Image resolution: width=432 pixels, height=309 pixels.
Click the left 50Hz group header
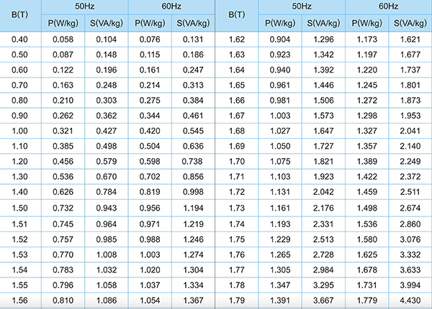tap(84, 6)
